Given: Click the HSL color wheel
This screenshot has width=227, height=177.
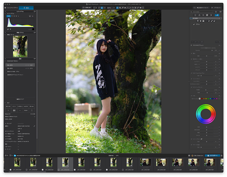Looking at the screenshot, I should pyautogui.click(x=206, y=114).
